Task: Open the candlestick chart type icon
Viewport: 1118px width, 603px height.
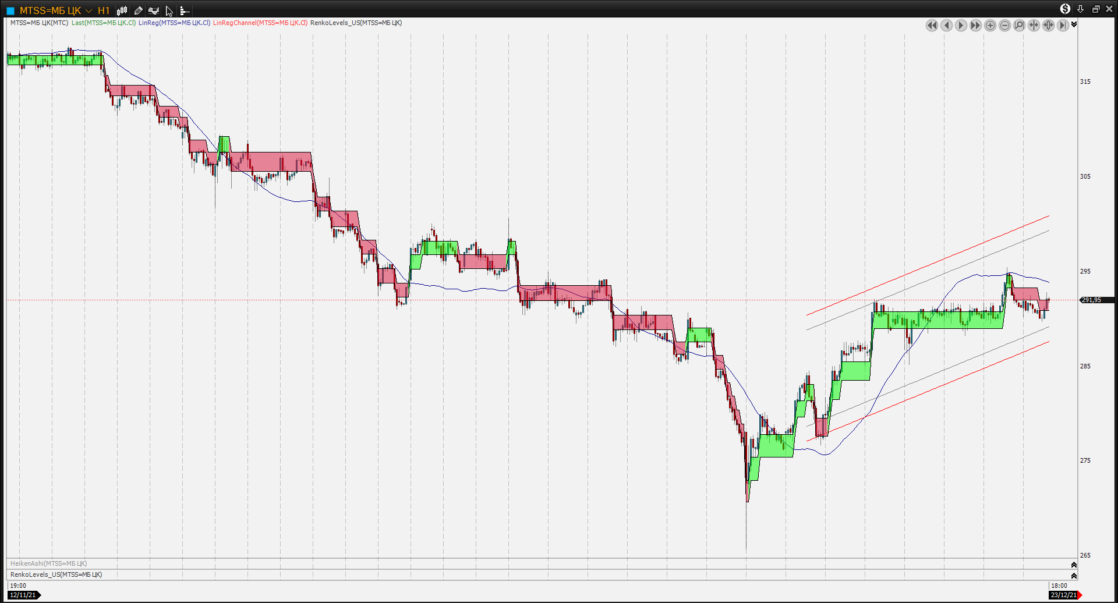Action: click(122, 10)
